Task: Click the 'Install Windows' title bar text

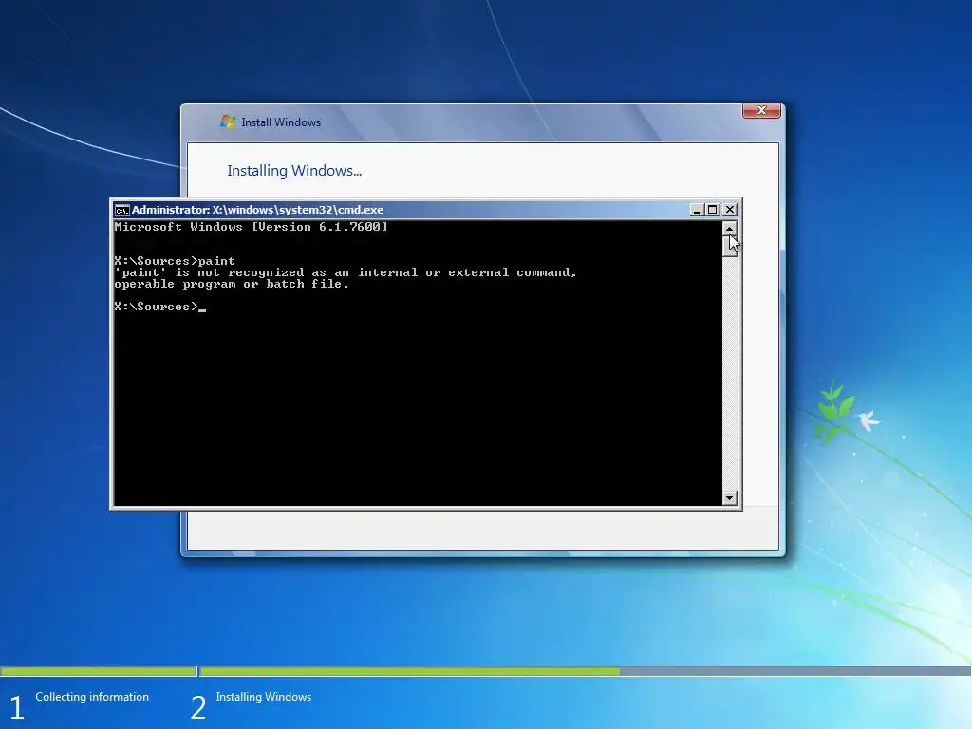Action: (281, 122)
